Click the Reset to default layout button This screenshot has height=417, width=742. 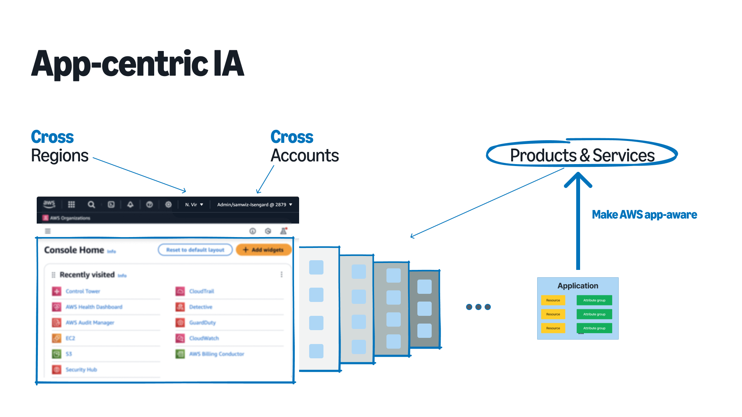coord(195,250)
